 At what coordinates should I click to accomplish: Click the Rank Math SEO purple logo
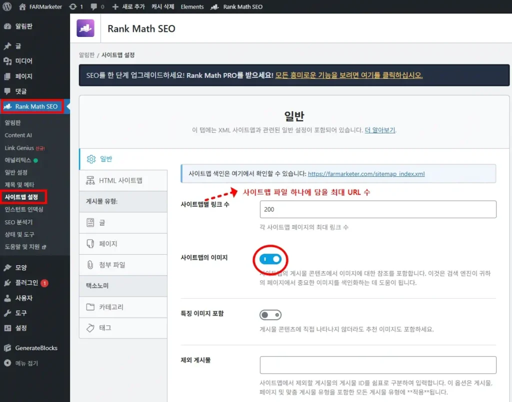click(x=85, y=28)
